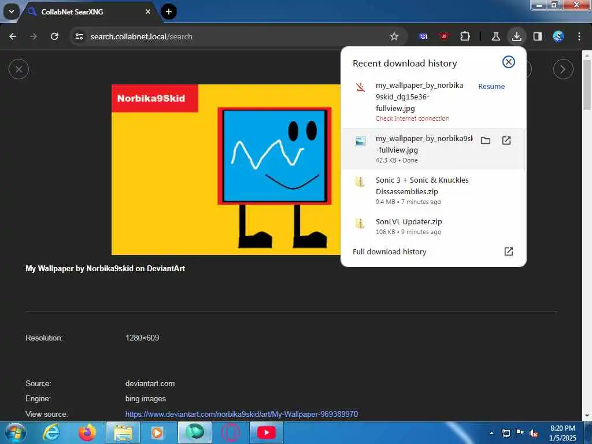This screenshot has width=592, height=444.
Task: Open the SonLVL Updater.zip download
Action: point(433,226)
